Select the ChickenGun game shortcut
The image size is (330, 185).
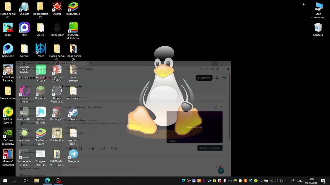point(57,135)
